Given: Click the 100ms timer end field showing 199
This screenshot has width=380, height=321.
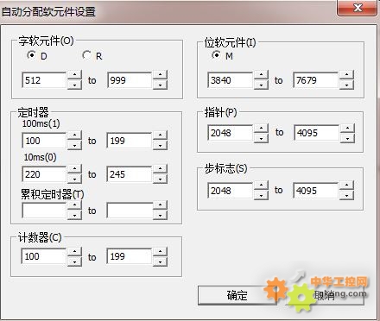Looking at the screenshot, I should [129, 141].
